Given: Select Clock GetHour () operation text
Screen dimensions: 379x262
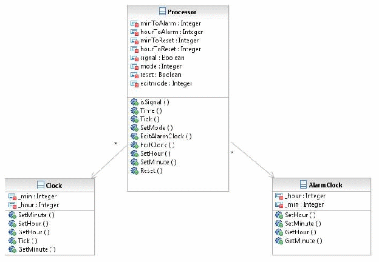Looking at the screenshot, I should [x=34, y=232].
